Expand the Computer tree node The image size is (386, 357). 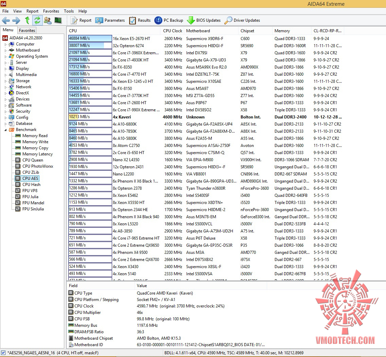point(6,44)
